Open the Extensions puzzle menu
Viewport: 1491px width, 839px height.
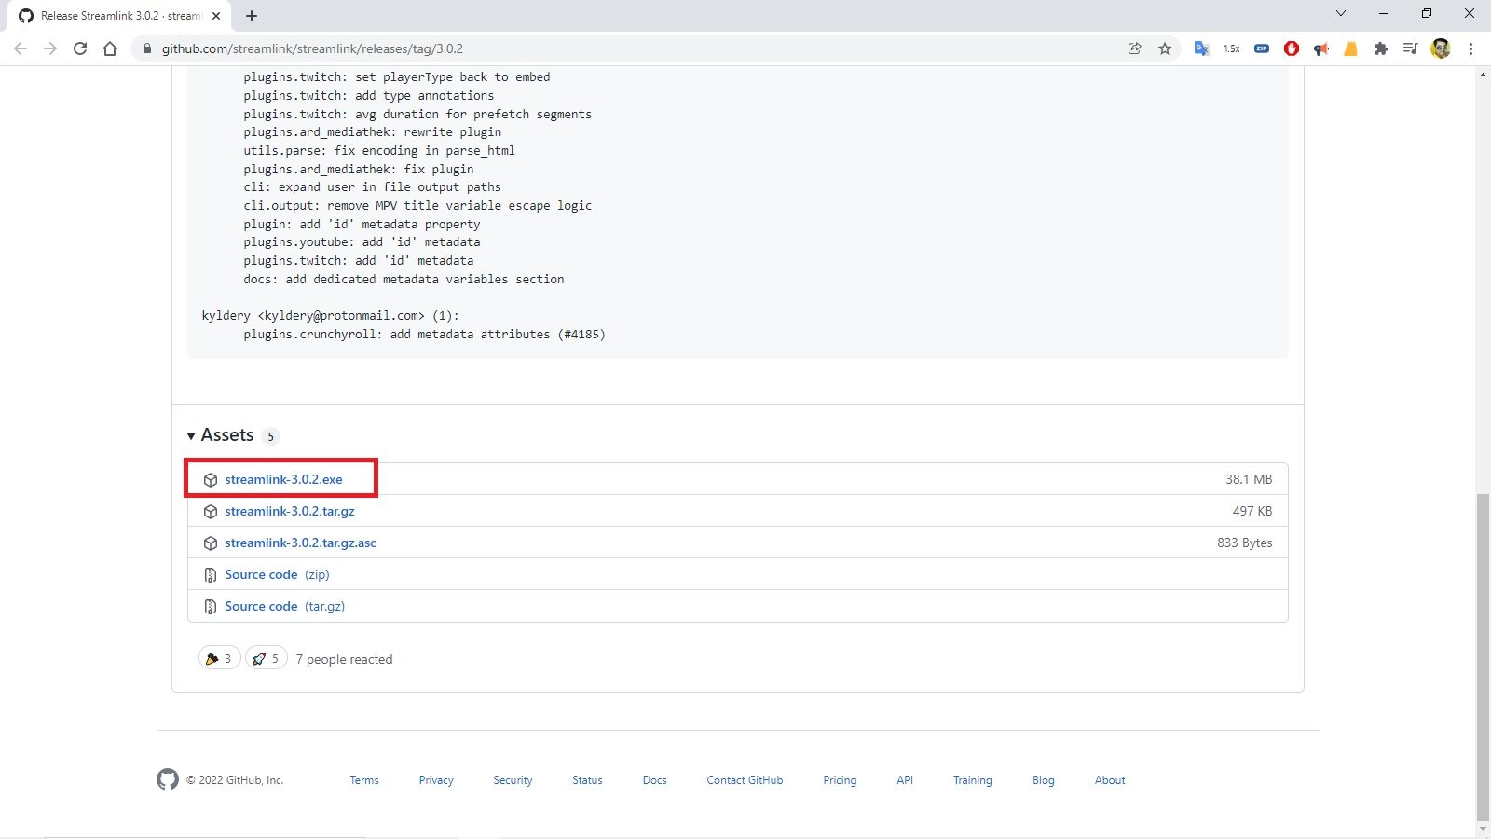(1381, 48)
